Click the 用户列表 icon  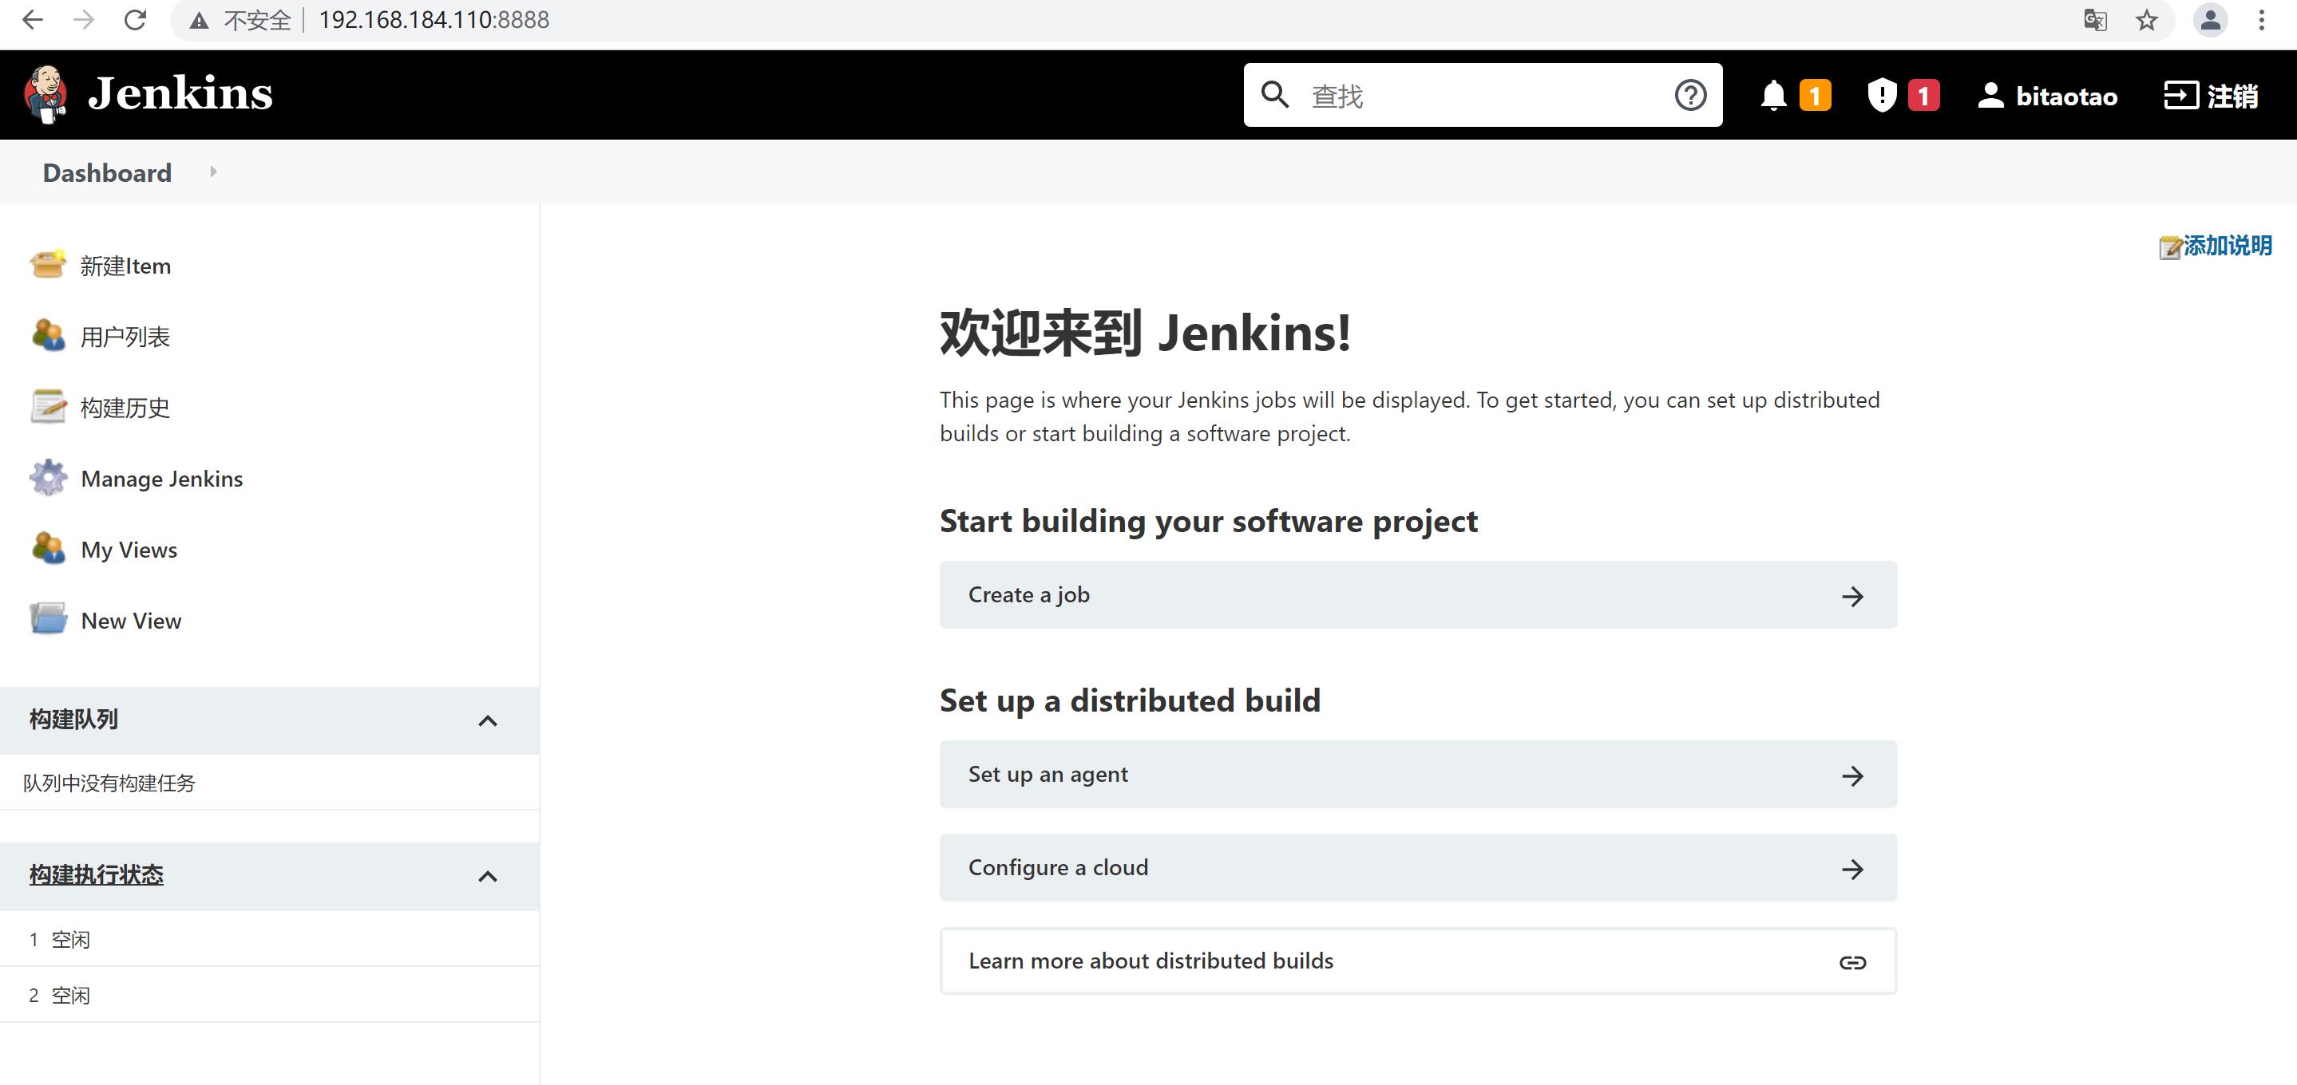[x=47, y=335]
